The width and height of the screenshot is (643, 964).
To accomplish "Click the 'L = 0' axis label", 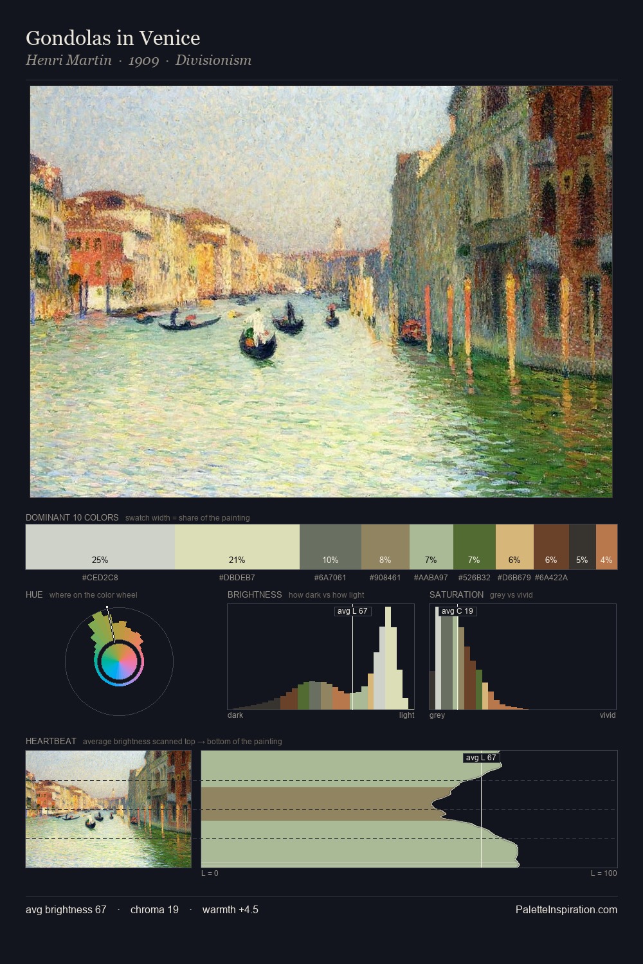I will (210, 873).
